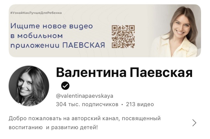Click the verified checkmark badge
The height and width of the screenshot is (139, 210).
[x=65, y=86]
